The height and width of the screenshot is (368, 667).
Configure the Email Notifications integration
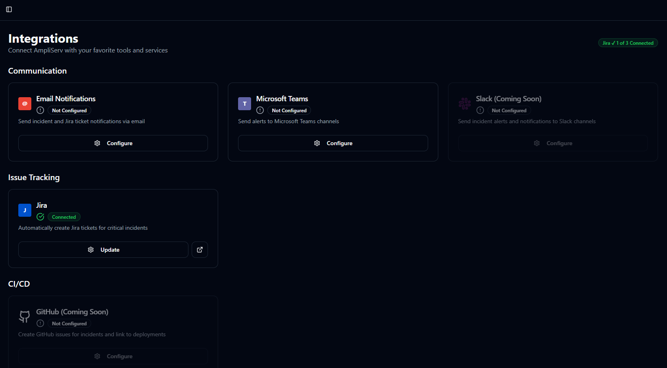point(113,143)
